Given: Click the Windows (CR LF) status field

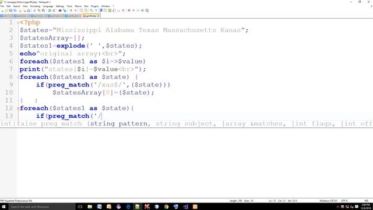Looking at the screenshot, I should pyautogui.click(x=328, y=201).
